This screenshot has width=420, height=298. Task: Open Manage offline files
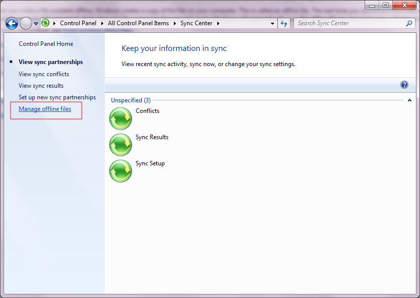pos(45,108)
